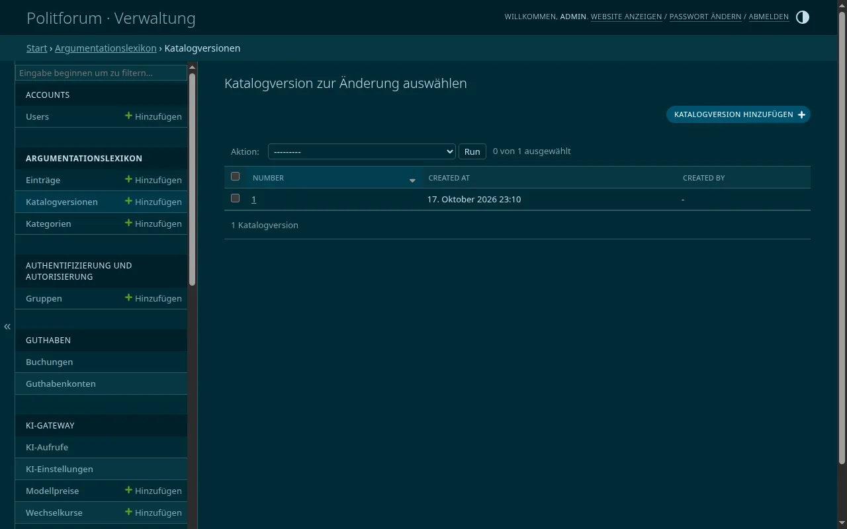Click the sort arrow in the Number column

click(x=412, y=181)
